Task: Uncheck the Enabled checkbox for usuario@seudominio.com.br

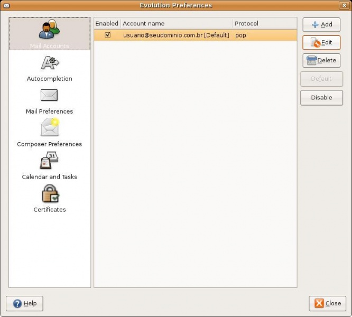Action: click(x=108, y=35)
